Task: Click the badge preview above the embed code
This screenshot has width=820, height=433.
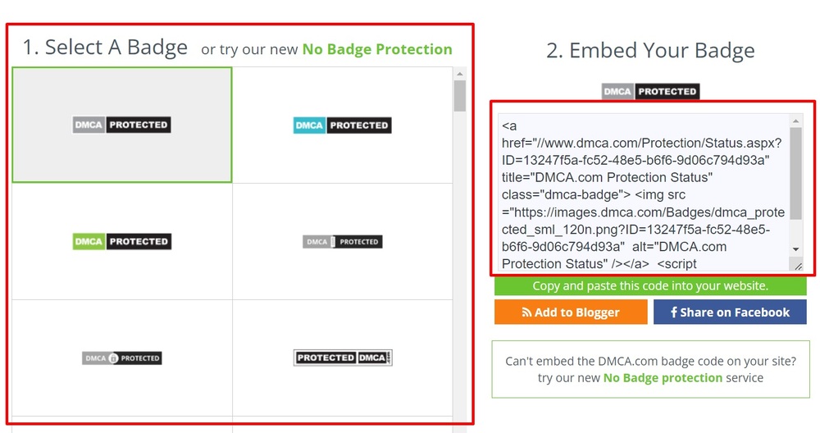Action: 650,92
